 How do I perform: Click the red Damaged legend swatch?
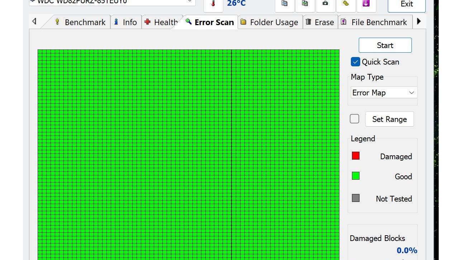[x=356, y=156]
